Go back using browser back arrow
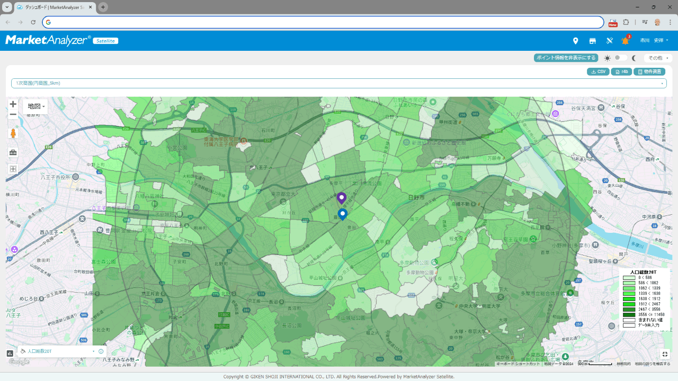 [7, 22]
